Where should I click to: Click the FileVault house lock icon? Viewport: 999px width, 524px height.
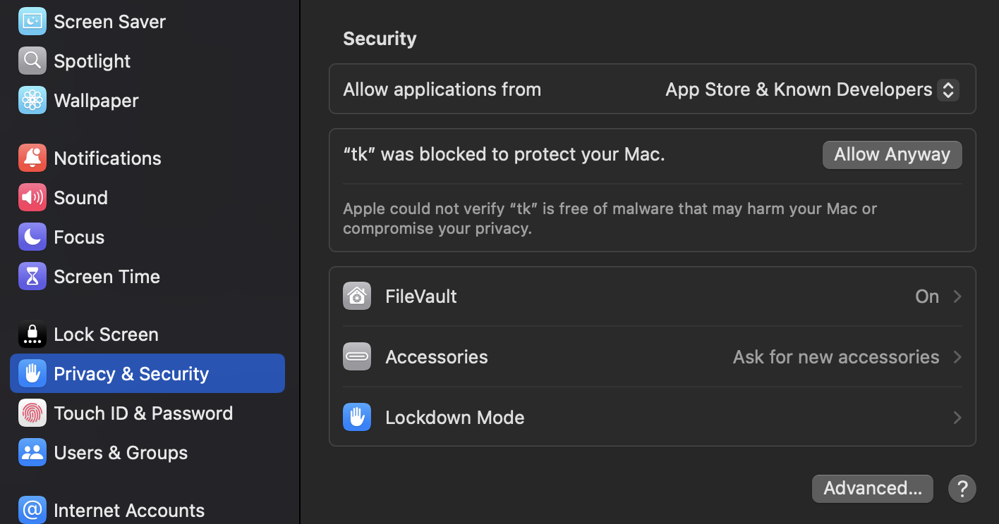pos(357,296)
